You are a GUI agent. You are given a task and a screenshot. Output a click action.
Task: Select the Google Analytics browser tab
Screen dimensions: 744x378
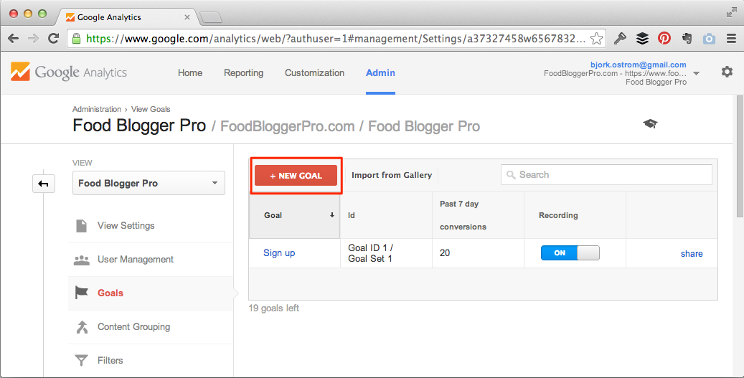click(127, 17)
